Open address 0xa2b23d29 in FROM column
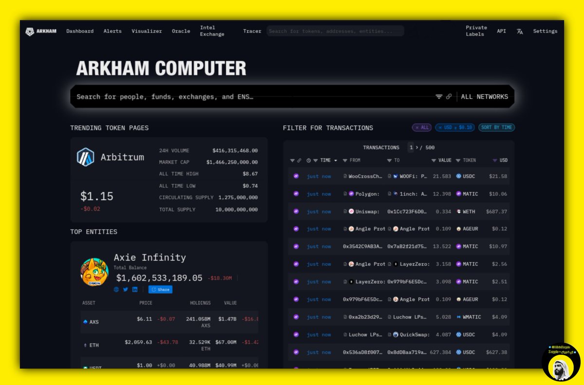This screenshot has width=584, height=385. [365, 317]
